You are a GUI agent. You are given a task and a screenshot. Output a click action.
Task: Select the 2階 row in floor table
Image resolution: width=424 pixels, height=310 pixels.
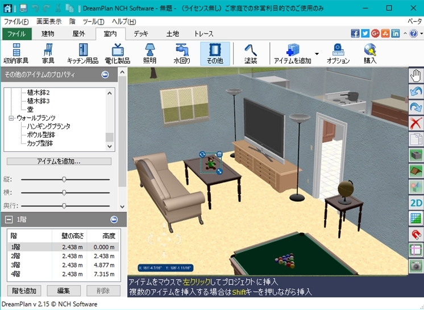[63, 256]
